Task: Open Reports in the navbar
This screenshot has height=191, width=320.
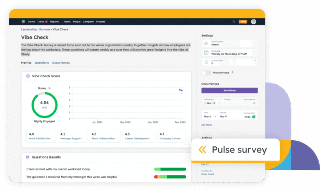Action: [55, 22]
